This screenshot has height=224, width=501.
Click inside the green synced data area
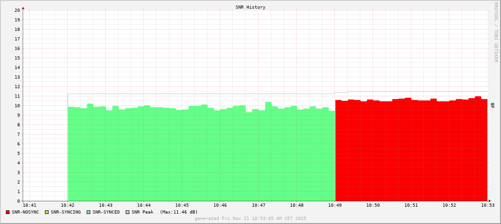200,154
